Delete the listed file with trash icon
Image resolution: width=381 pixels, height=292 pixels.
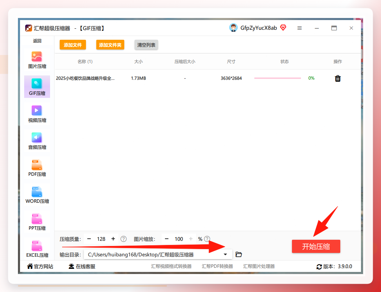(x=338, y=79)
